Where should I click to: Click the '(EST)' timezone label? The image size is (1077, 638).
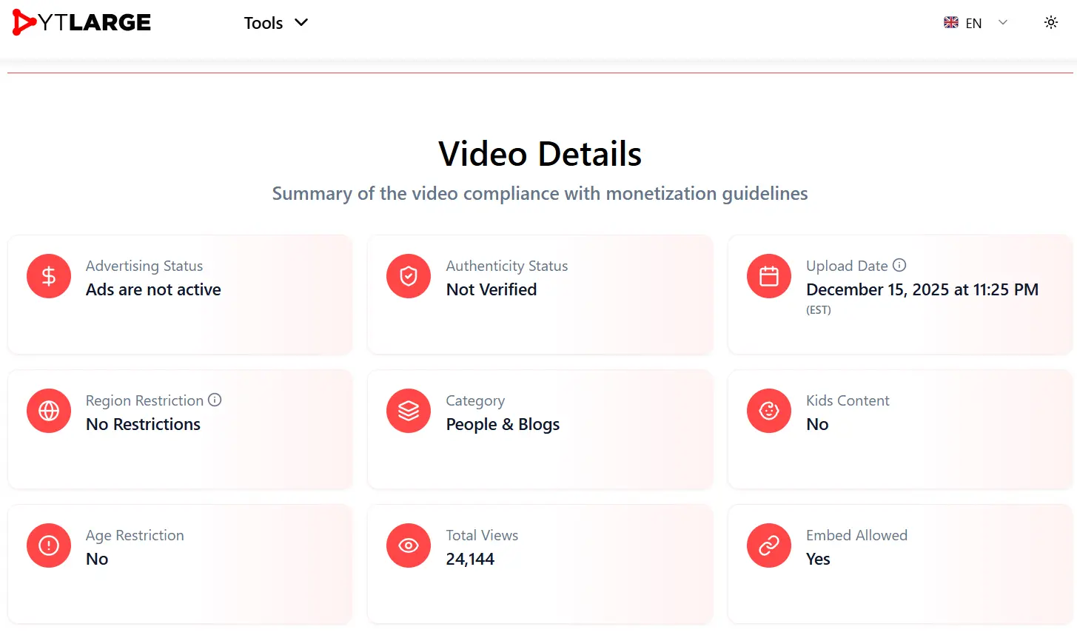[x=819, y=310]
